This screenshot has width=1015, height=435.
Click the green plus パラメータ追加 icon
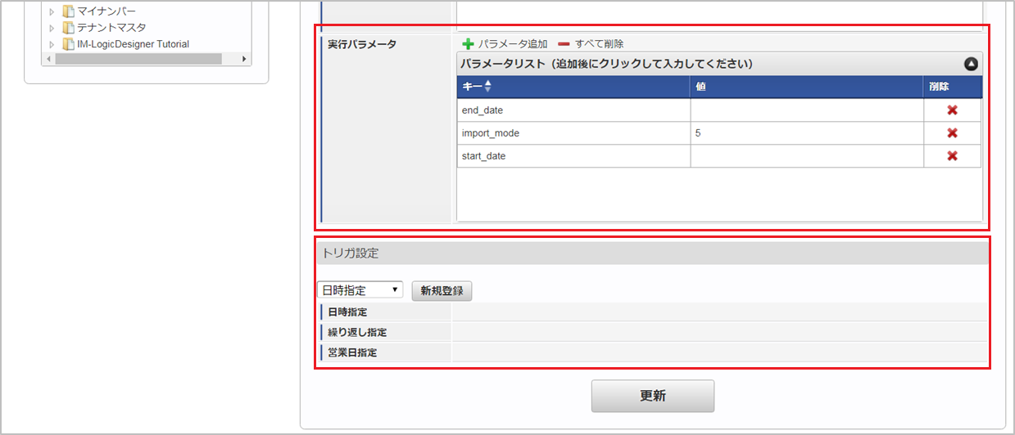tap(468, 43)
